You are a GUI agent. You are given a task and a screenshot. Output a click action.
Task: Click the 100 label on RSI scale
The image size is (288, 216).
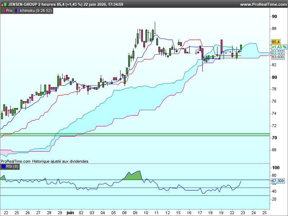[276, 168]
